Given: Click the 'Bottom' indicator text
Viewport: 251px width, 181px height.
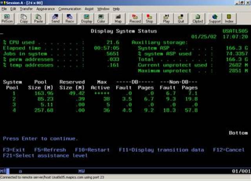Looking at the screenshot, I should click(x=238, y=133).
